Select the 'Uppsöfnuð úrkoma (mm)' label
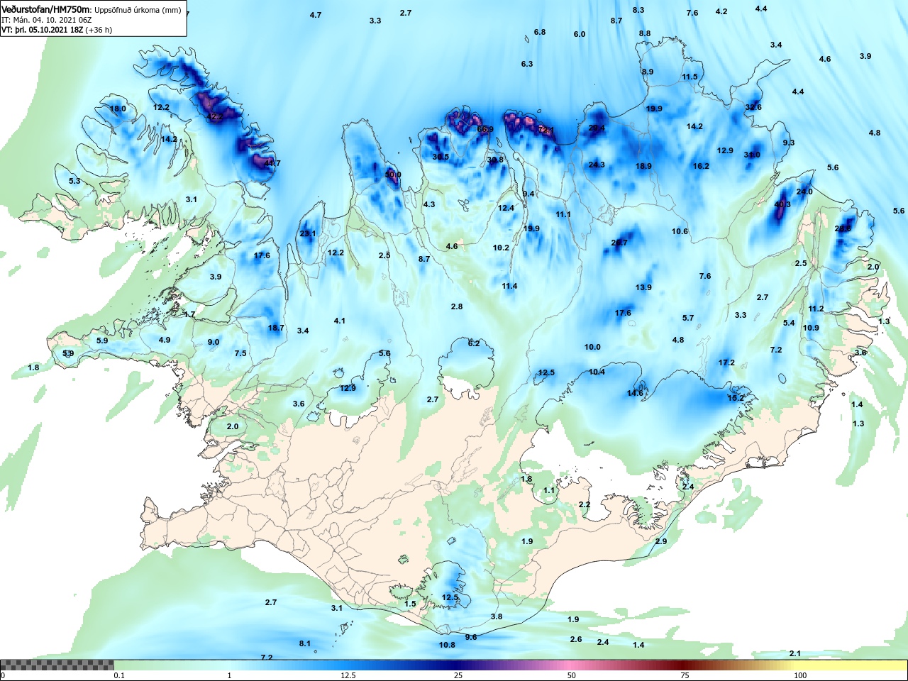The image size is (908, 681). click(138, 10)
